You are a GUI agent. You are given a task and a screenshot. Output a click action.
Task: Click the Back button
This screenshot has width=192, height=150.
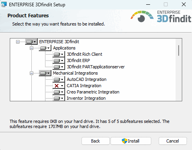(96, 141)
